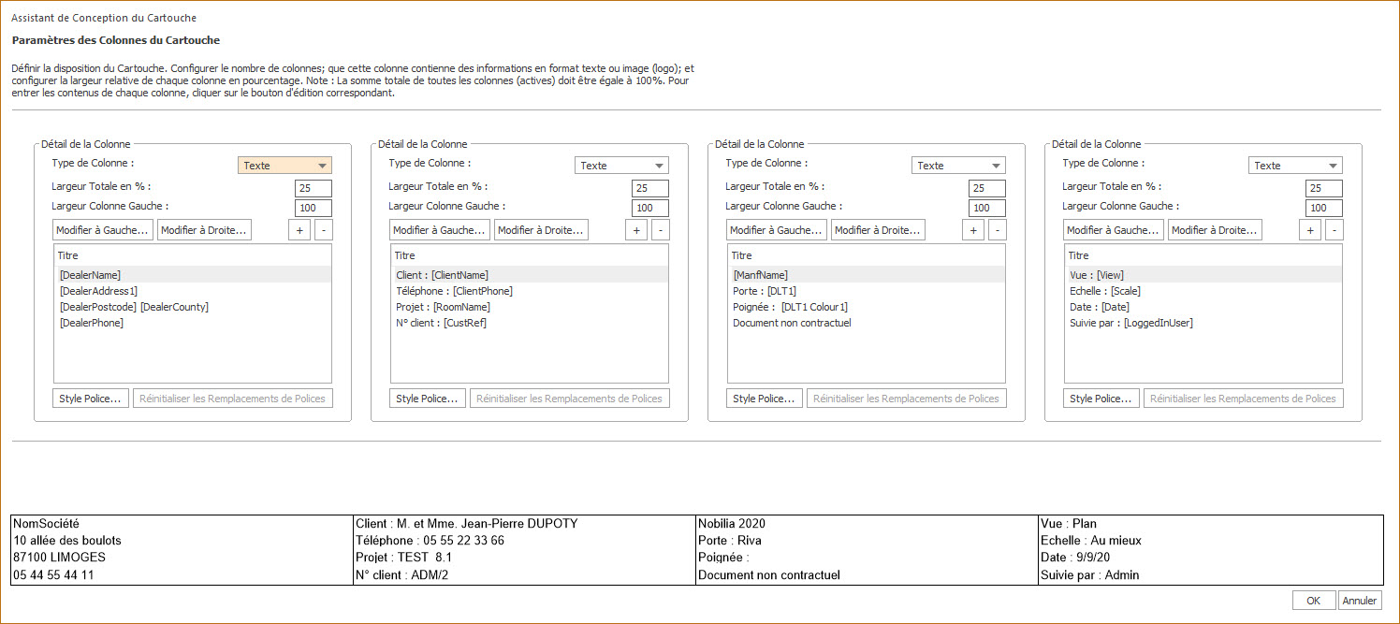The image size is (1400, 624).
Task: Open Modifier à Droite in the View column
Action: 1215,230
